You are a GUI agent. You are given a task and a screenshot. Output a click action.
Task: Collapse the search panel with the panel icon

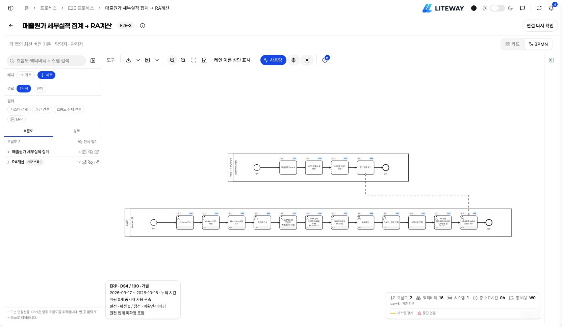93,61
